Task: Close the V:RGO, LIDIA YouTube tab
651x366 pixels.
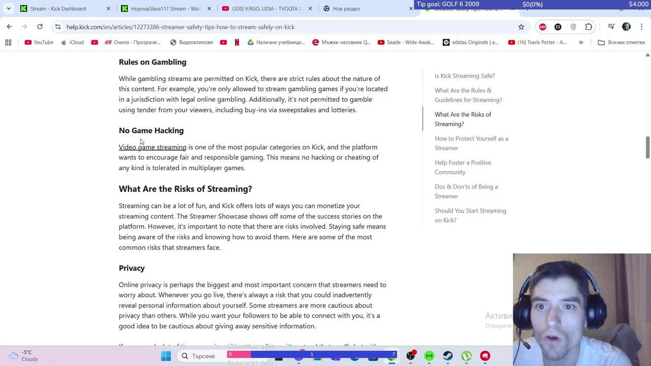Action: tap(310, 9)
